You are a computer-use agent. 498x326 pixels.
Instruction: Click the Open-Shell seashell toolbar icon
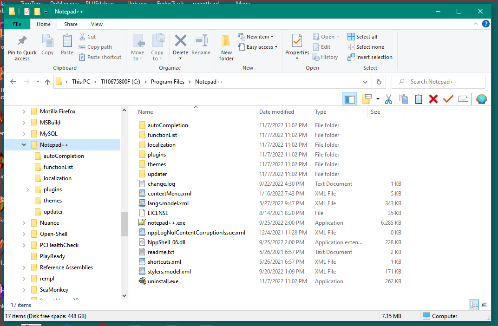point(482,99)
